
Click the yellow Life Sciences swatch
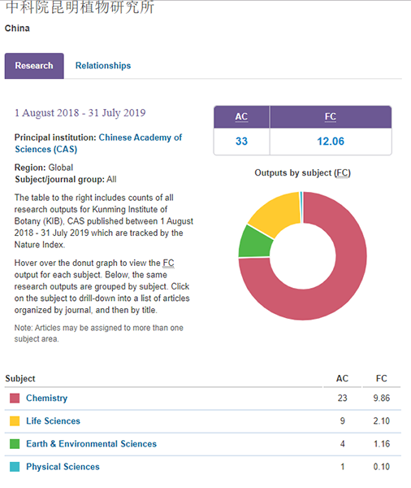coord(15,421)
